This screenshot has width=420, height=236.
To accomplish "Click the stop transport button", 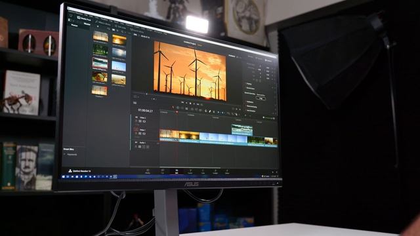I will tap(190, 104).
